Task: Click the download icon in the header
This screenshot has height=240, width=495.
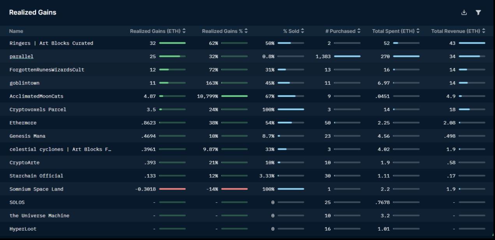Action: [x=464, y=12]
